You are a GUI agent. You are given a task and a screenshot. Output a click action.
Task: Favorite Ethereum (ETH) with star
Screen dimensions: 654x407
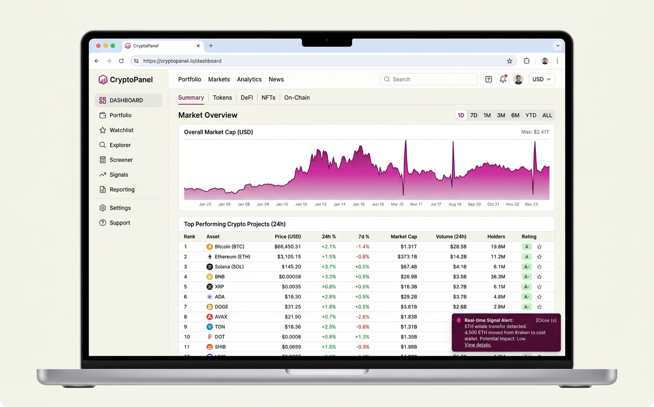point(539,257)
